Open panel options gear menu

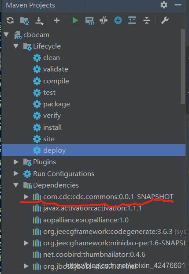(164, 5)
